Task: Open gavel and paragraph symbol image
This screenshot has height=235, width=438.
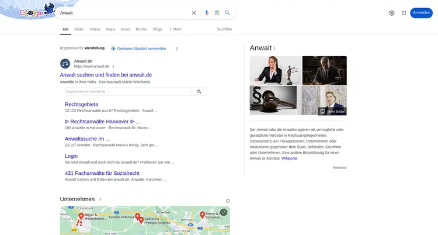Action: pos(273,101)
